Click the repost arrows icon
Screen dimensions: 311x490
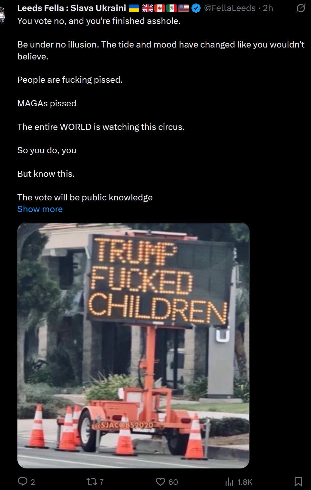coord(92,482)
